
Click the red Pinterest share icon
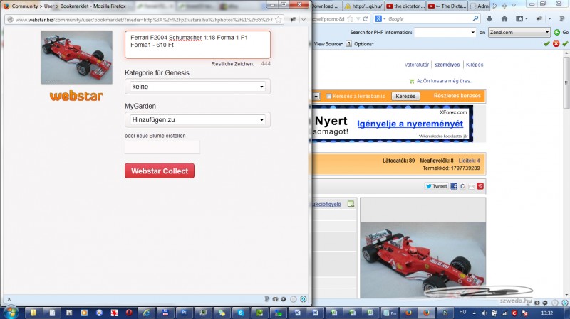480,186
